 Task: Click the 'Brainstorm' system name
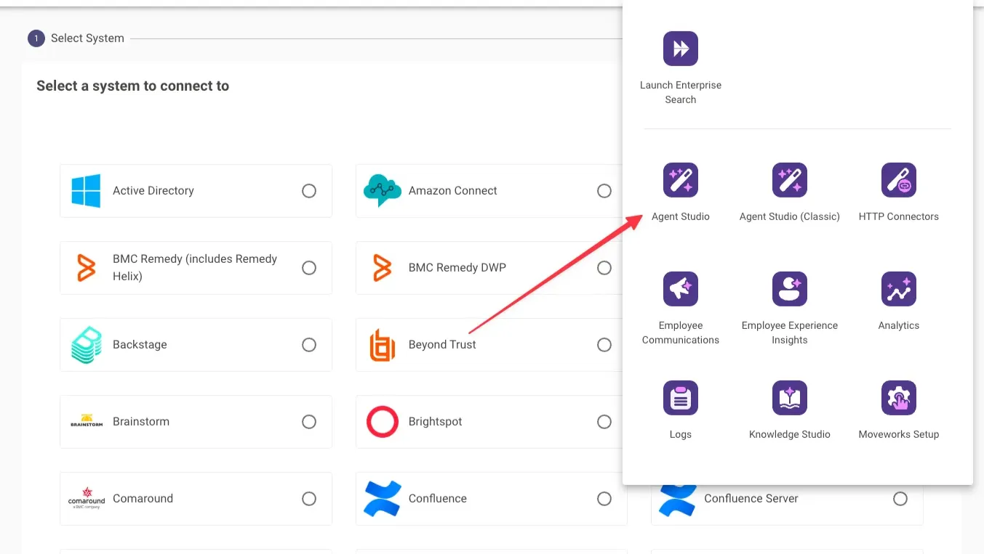pyautogui.click(x=141, y=422)
